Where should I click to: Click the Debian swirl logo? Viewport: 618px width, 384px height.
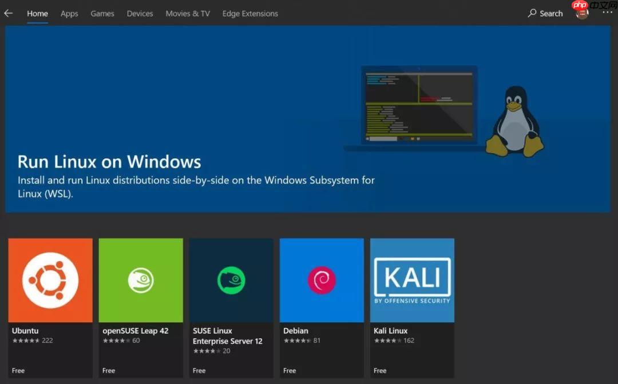322,279
